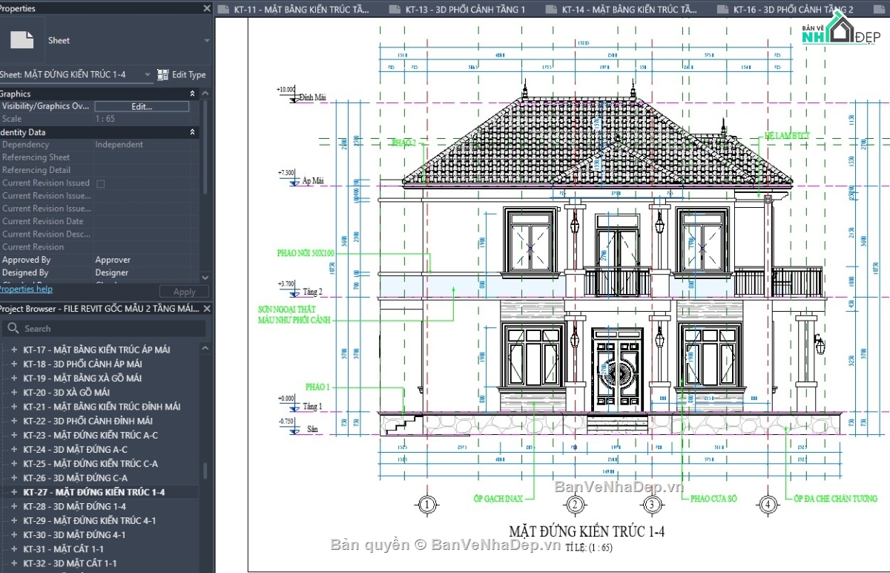
Task: Select grid bubble 4 in the elevation
Action: pos(768,505)
